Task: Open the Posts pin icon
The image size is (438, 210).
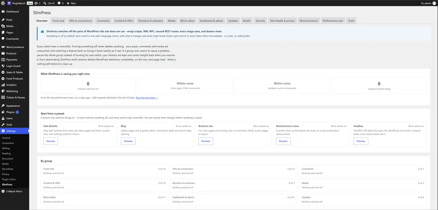Action: click(x=3, y=20)
